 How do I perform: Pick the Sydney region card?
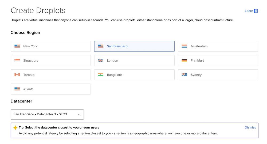point(218,75)
